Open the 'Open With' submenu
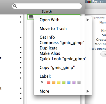The width and height of the screenshot is (106, 104). coord(63,20)
